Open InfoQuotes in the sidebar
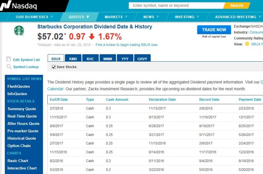Screen dimensions: 263x174 17,94
